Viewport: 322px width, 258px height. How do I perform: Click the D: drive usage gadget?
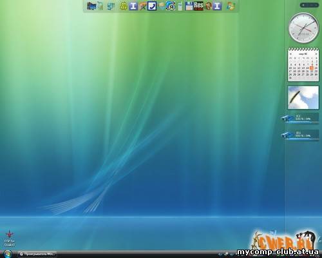click(301, 135)
